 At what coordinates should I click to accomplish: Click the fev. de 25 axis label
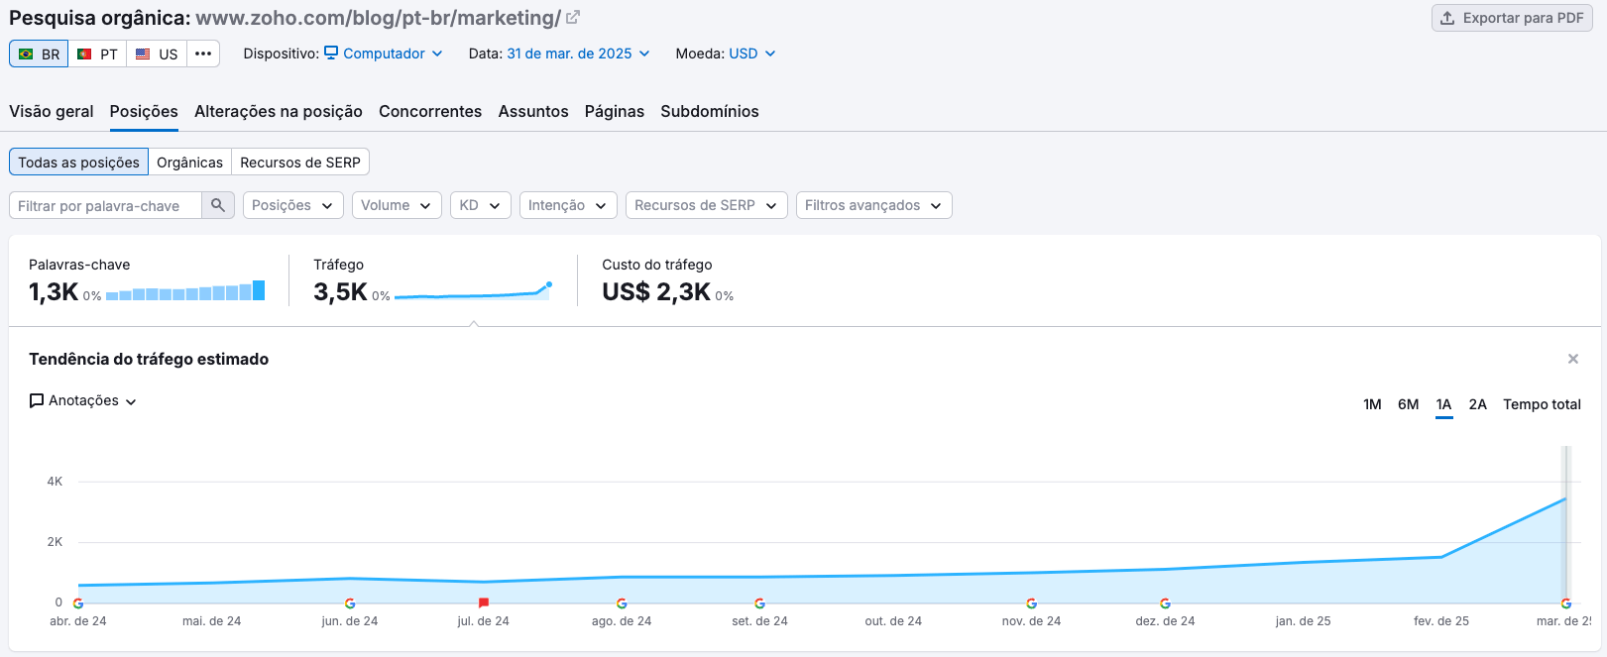pyautogui.click(x=1441, y=621)
